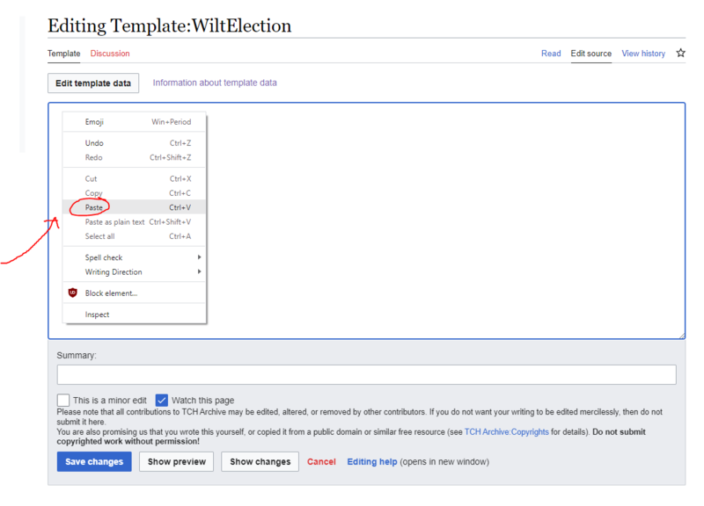Click the watchlist star icon
This screenshot has height=506, width=704.
680,53
